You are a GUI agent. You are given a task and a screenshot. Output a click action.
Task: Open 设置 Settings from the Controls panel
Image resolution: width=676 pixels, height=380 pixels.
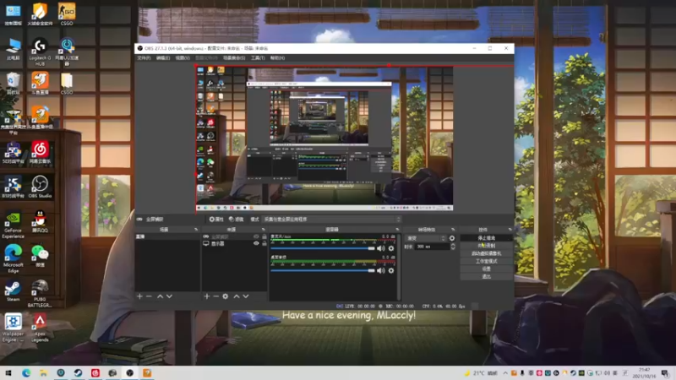click(x=487, y=269)
